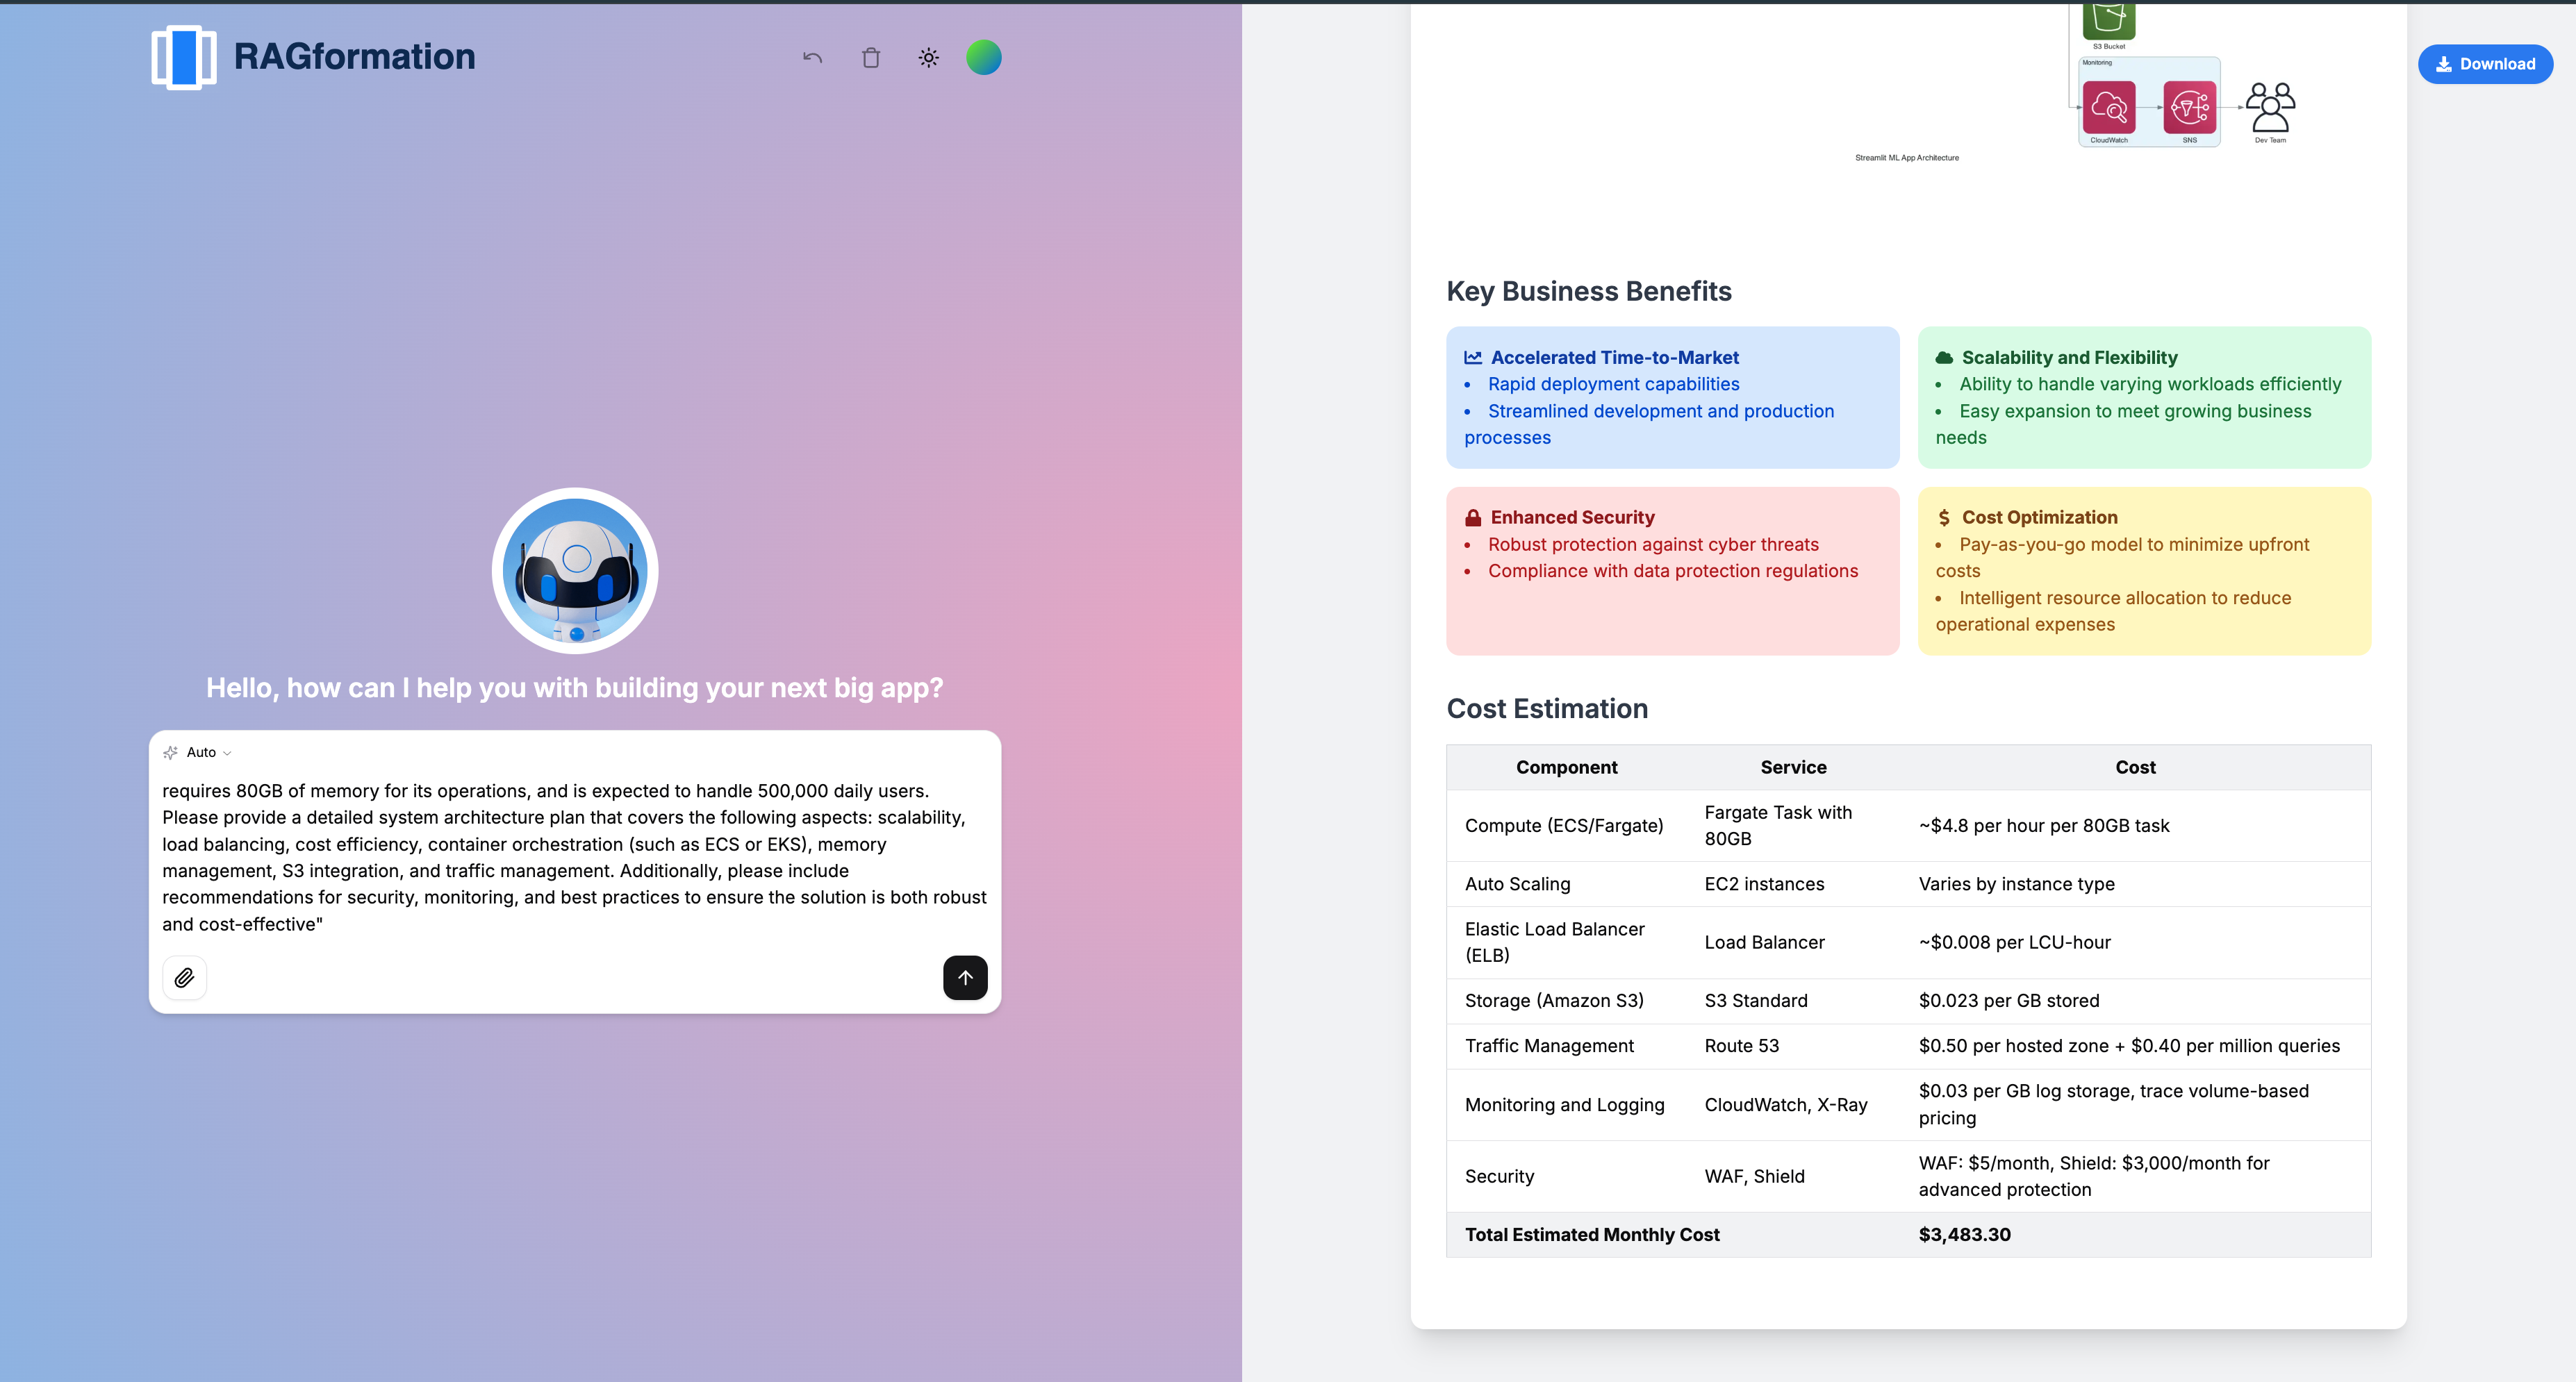
Task: Click the SNS diagram icon
Action: (x=2189, y=107)
